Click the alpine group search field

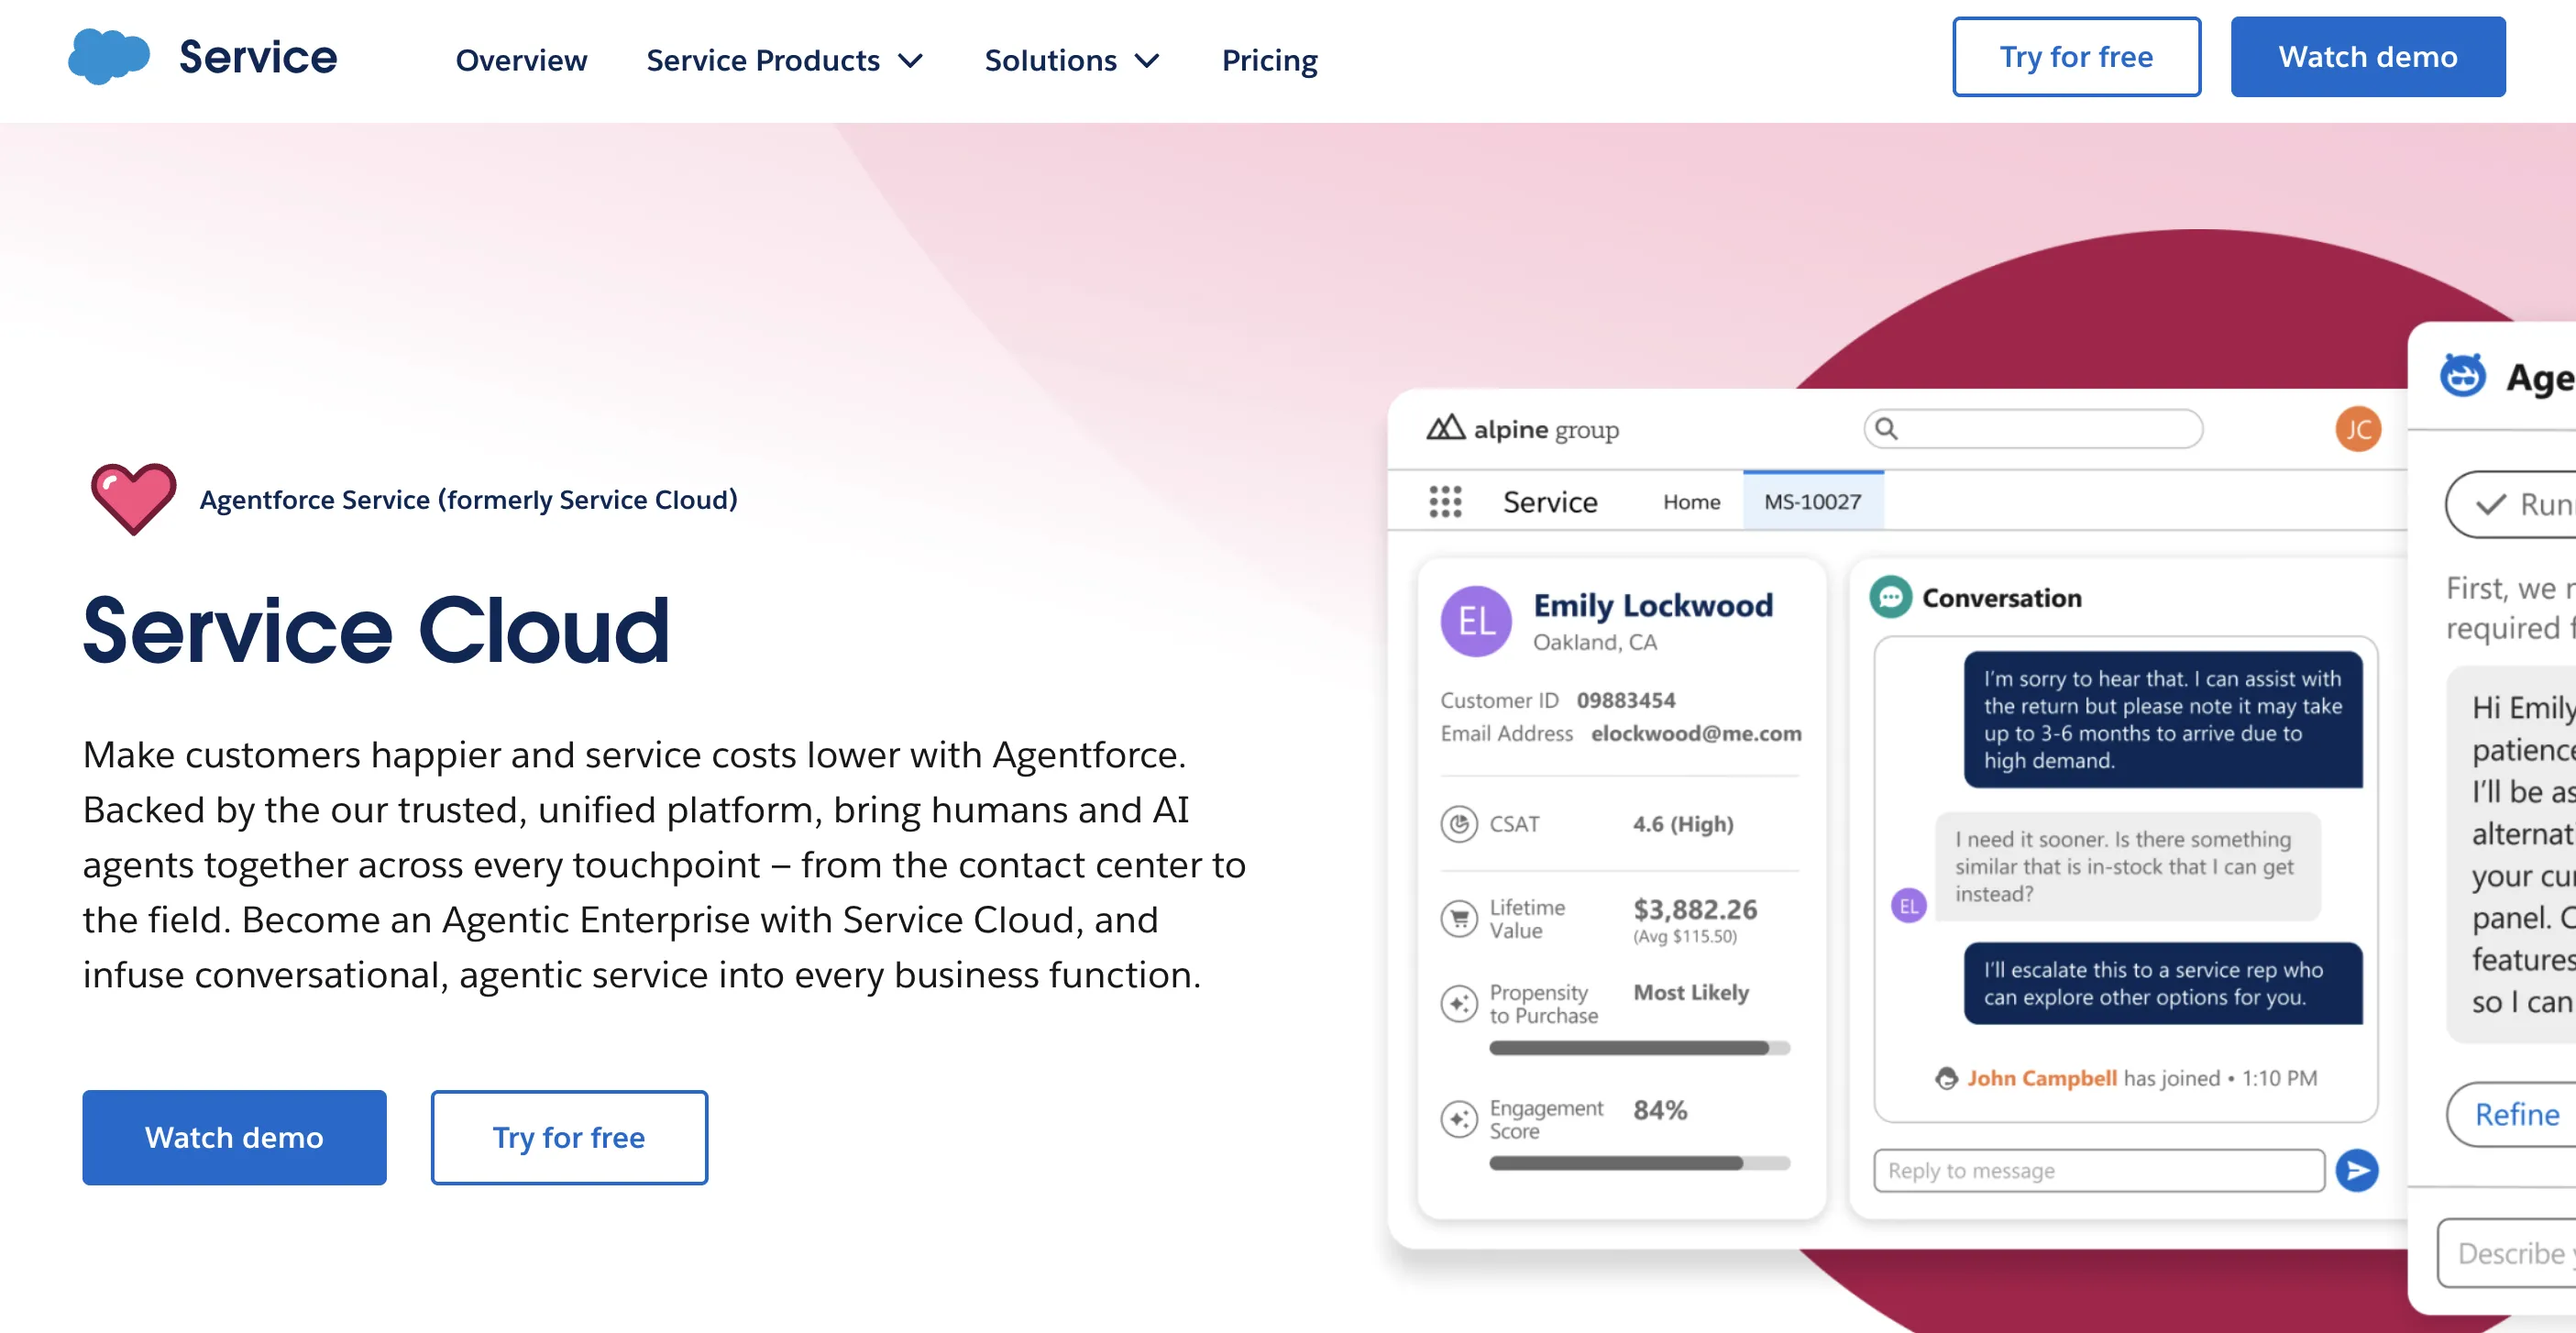(x=2033, y=428)
